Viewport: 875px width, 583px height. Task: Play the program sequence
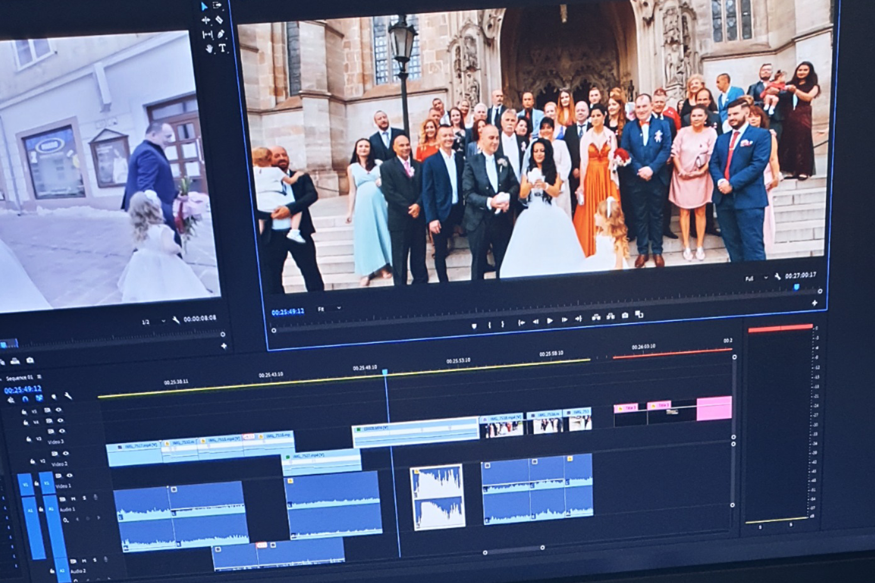[x=550, y=321]
